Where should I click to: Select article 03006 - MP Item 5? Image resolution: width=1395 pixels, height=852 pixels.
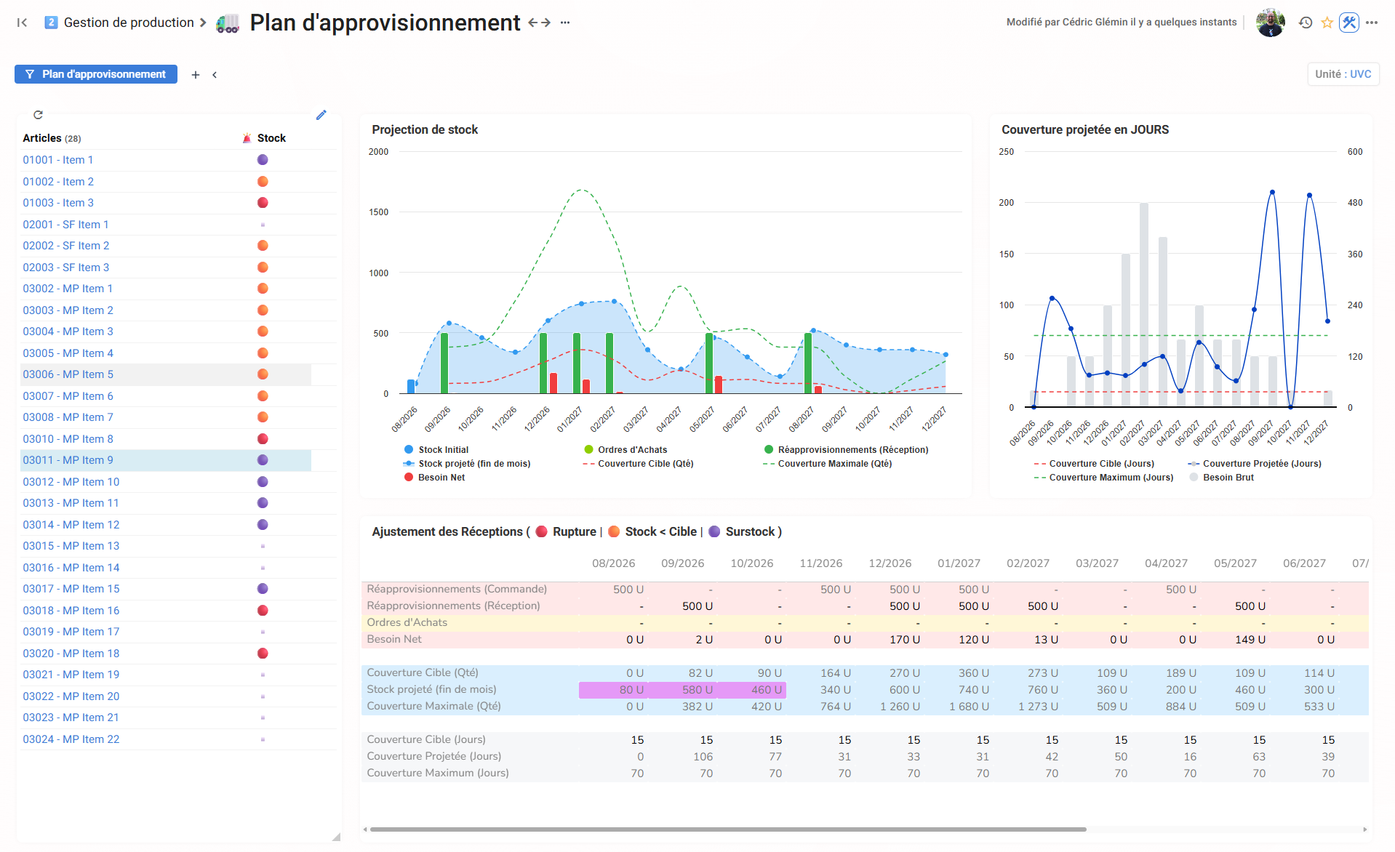(68, 374)
